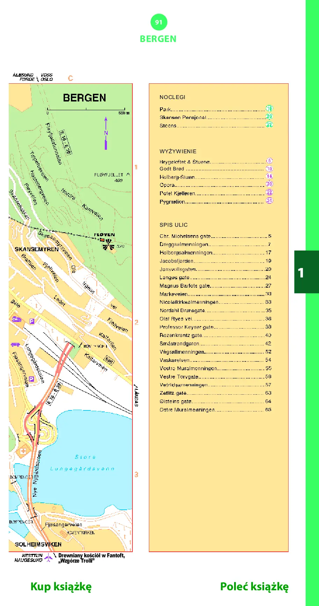Click the Professor Keyser gate street entry
The image size is (319, 606).
pos(215,327)
